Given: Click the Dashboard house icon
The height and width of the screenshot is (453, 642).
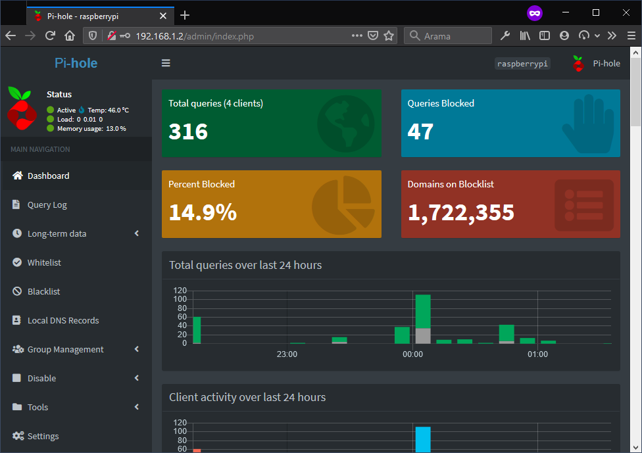Looking at the screenshot, I should (18, 176).
